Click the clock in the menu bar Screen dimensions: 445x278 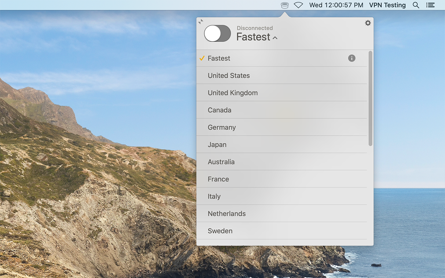click(x=336, y=5)
